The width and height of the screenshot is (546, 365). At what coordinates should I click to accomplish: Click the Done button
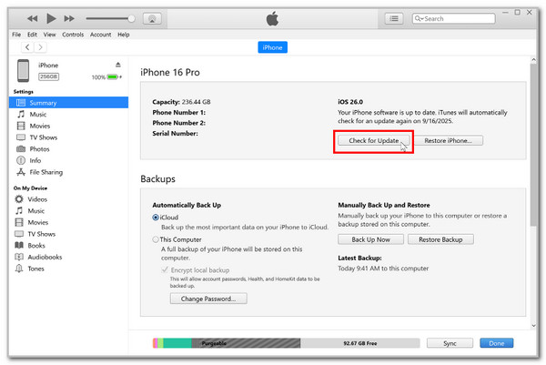(496, 343)
